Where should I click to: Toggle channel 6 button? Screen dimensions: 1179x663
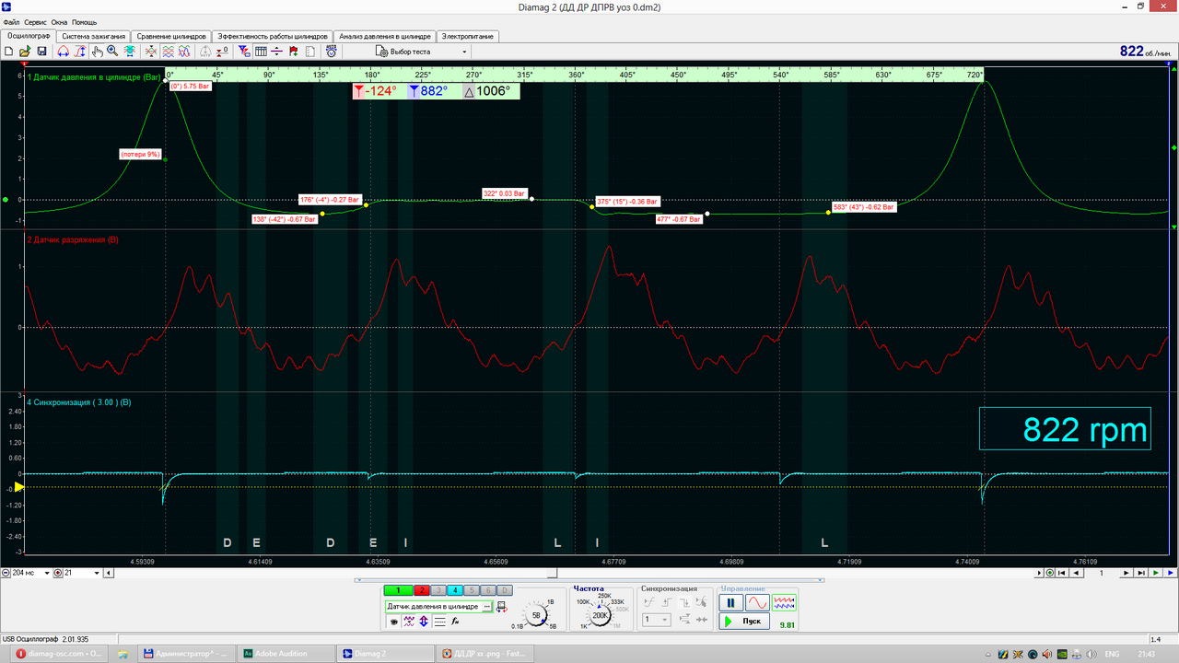[x=488, y=590]
